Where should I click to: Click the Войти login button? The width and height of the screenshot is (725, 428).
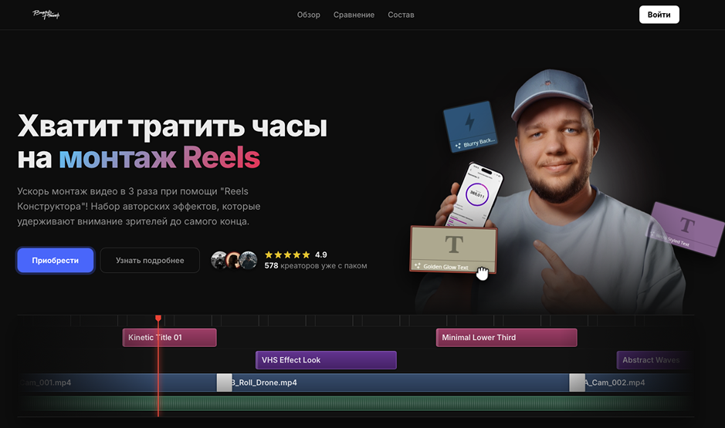tap(659, 15)
